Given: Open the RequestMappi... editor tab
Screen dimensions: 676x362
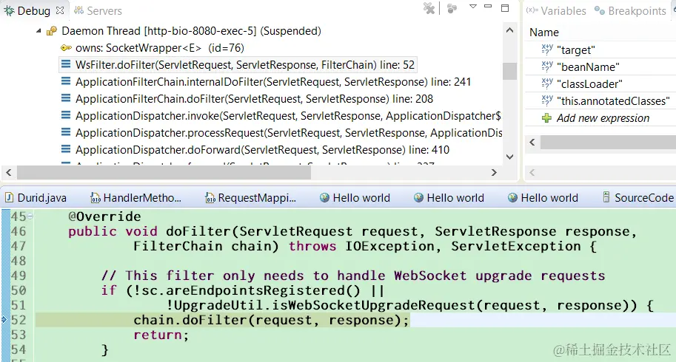Looking at the screenshot, I should (x=250, y=198).
